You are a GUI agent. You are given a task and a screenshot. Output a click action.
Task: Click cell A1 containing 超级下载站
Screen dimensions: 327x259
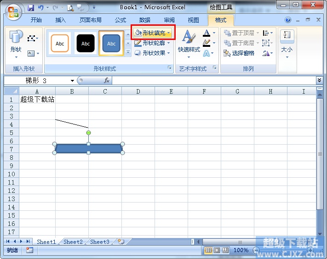[37, 99]
